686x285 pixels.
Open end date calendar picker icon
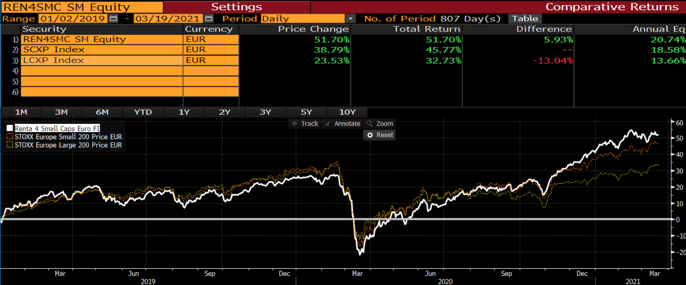209,18
